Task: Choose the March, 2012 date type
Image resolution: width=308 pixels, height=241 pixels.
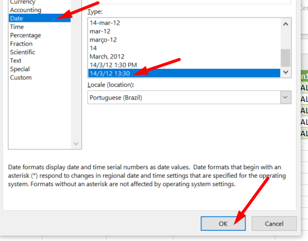Action: point(107,57)
